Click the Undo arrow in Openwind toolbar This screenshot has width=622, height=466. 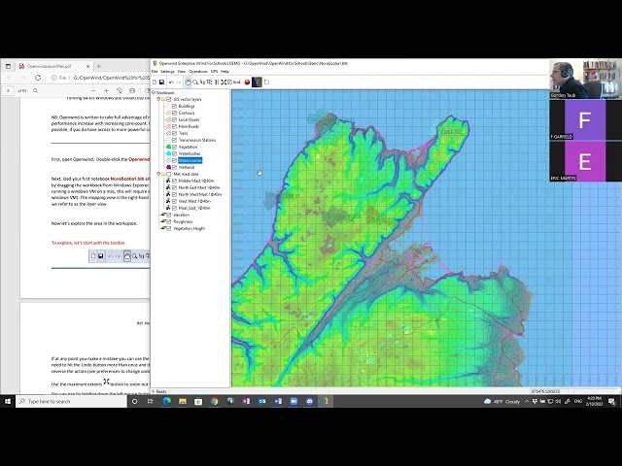point(171,82)
